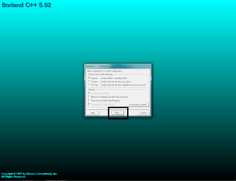Cancel the Borland C++ installation
This screenshot has height=181, width=236.
pos(143,113)
